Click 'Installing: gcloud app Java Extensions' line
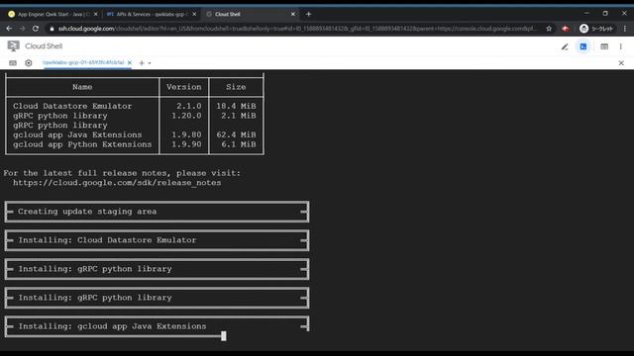The height and width of the screenshot is (356, 634). [112, 326]
